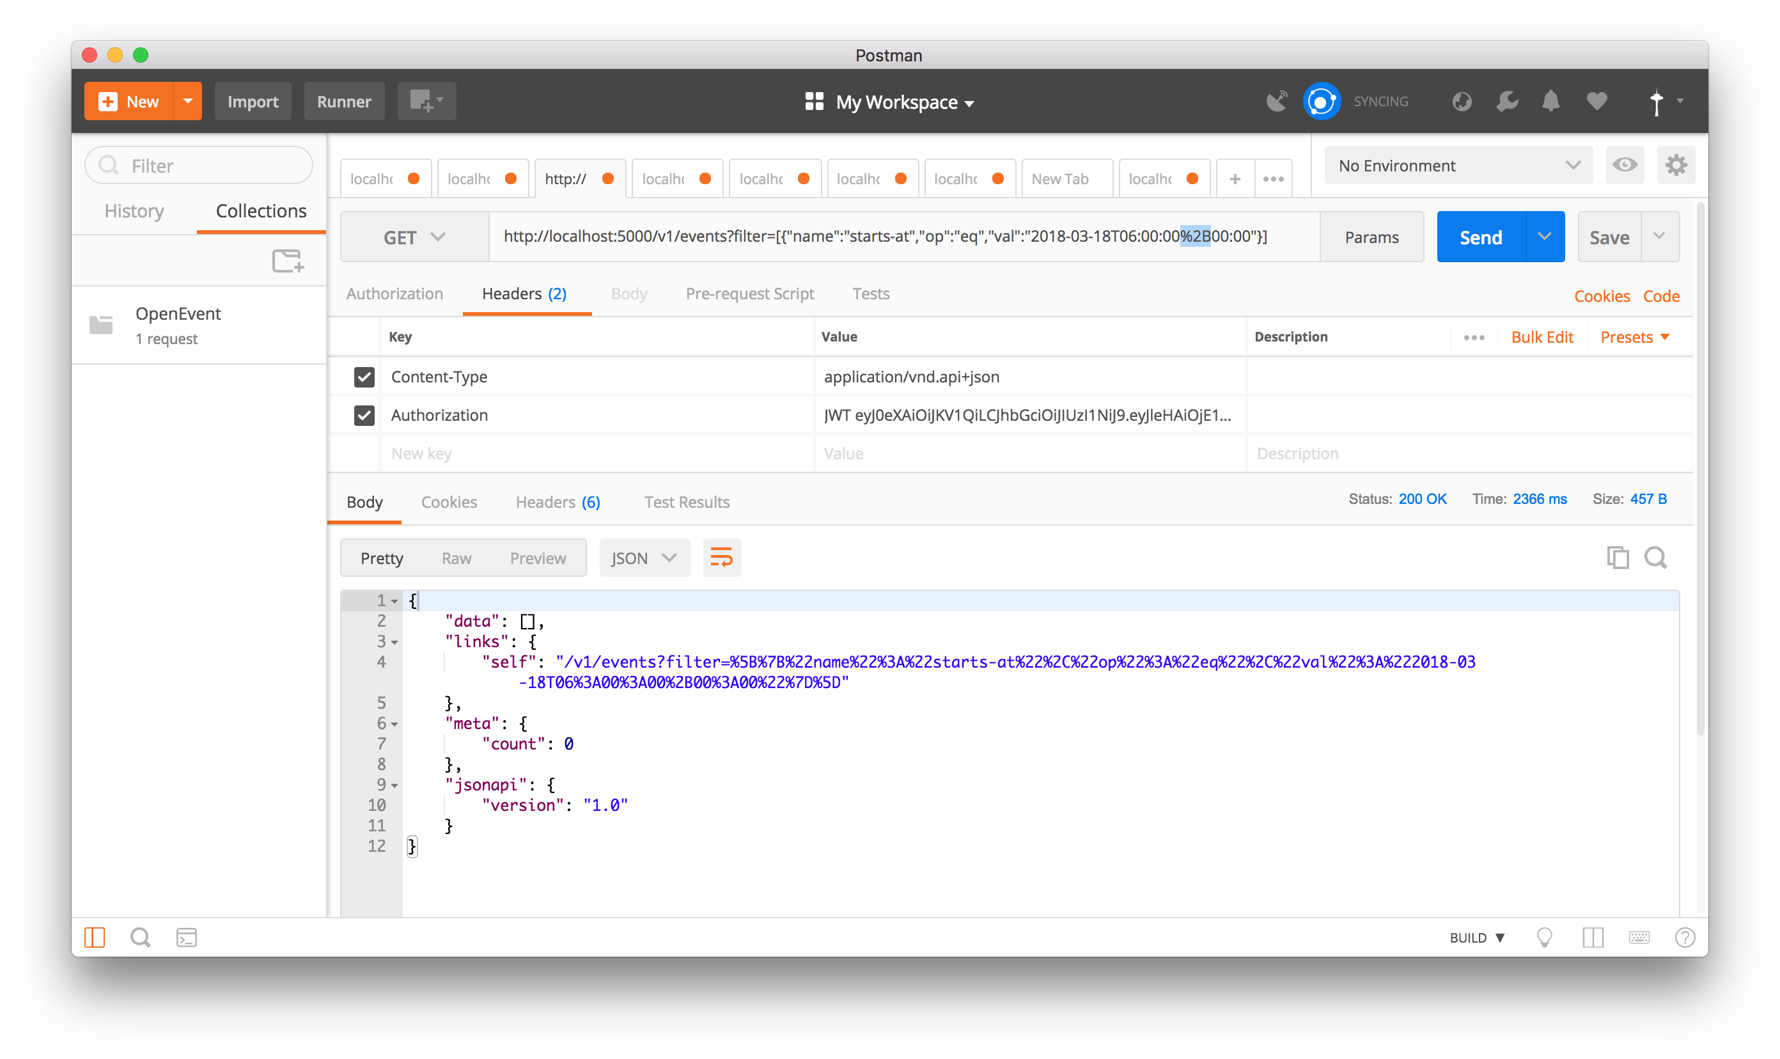Image resolution: width=1780 pixels, height=1059 pixels.
Task: Click the heart icon in header
Action: pos(1597,101)
